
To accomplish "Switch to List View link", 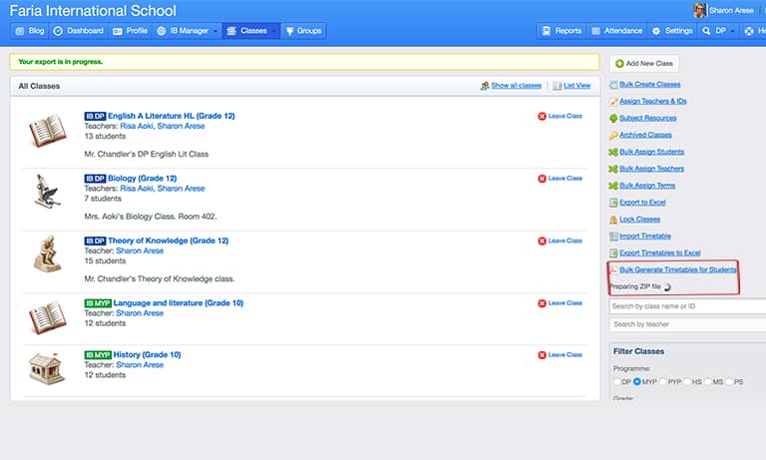I will [576, 86].
